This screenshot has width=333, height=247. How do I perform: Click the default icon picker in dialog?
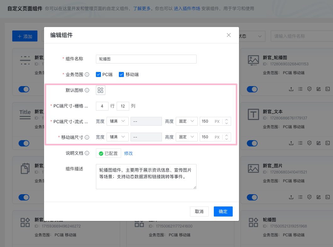click(101, 90)
